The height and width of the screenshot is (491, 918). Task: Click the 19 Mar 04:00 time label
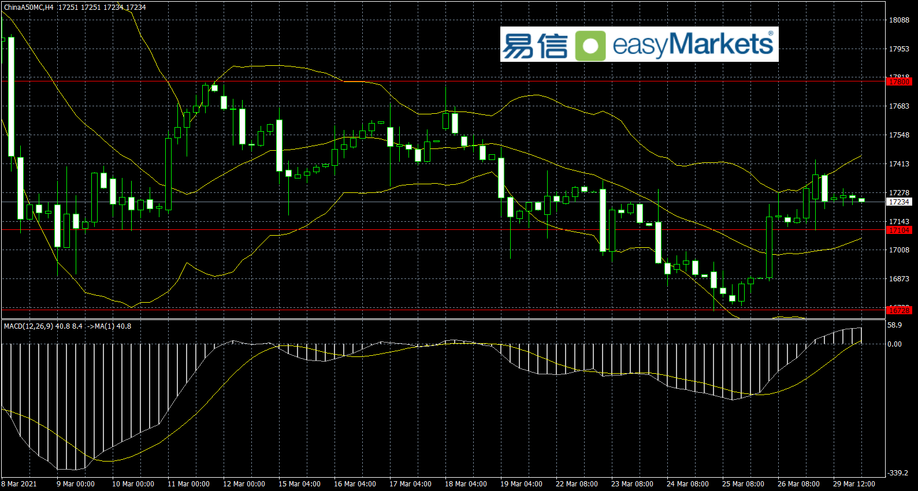[521, 484]
